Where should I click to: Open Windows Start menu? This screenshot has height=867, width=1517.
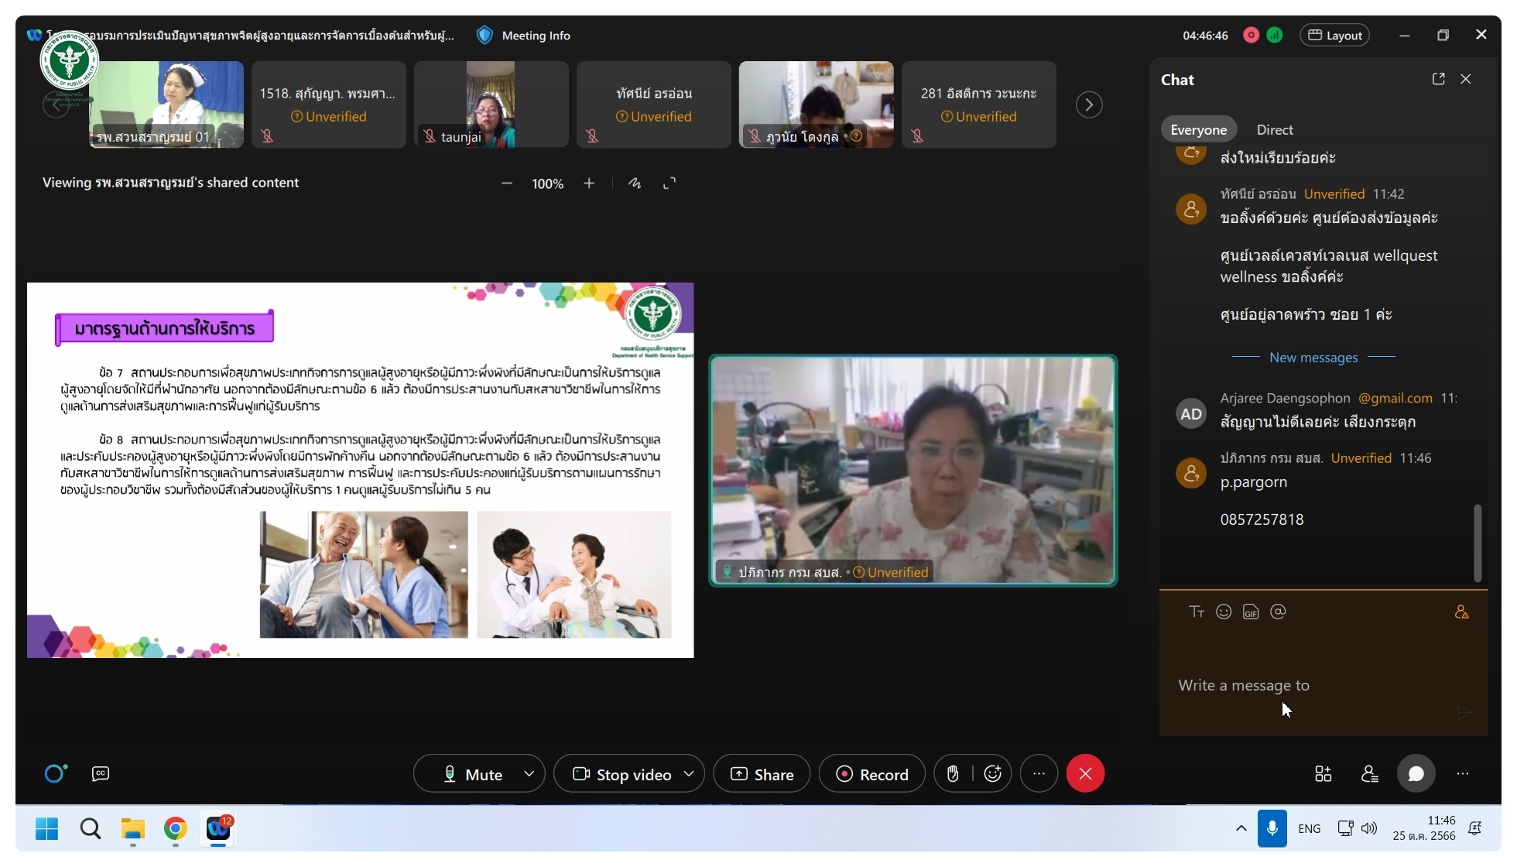click(x=47, y=829)
